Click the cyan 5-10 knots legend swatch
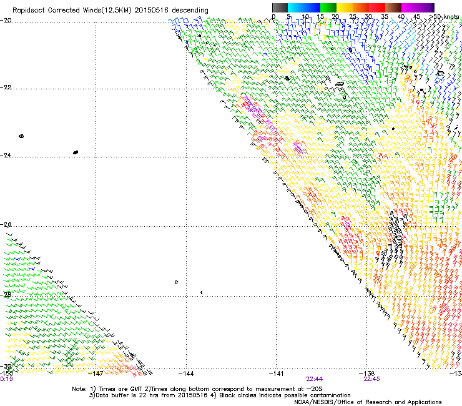The height and width of the screenshot is (406, 462). [296, 7]
